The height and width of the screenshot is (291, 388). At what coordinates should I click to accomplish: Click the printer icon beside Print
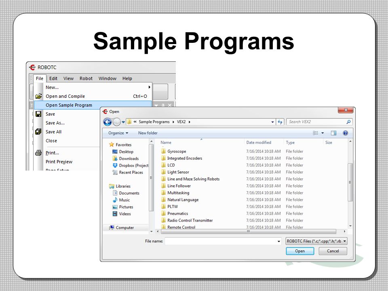click(x=38, y=153)
